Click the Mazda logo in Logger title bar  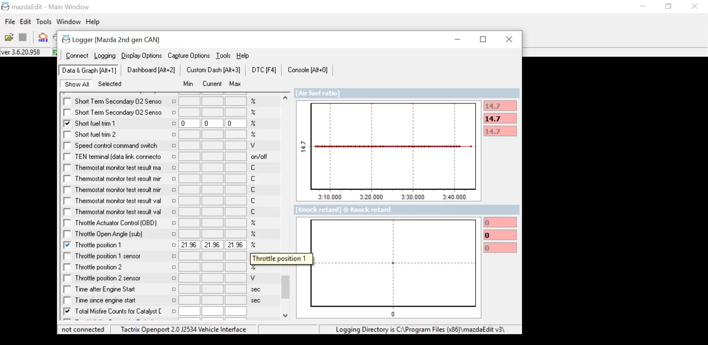(66, 39)
